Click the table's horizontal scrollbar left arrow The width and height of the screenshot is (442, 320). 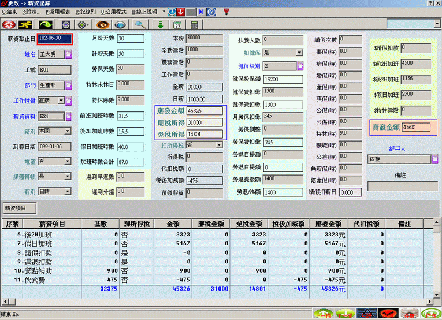tap(5, 302)
